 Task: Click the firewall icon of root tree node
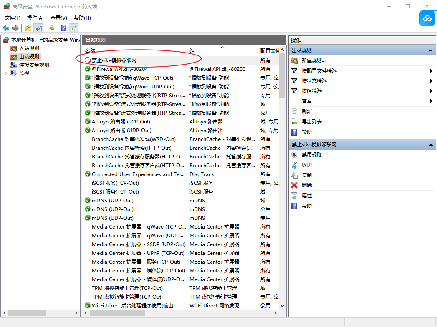(x=6, y=40)
